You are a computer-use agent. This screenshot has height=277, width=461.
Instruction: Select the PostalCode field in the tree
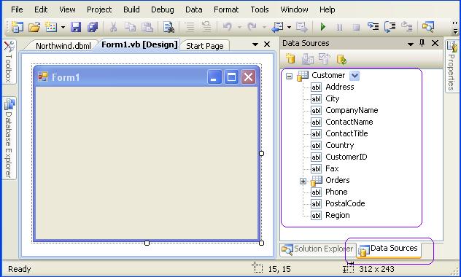(x=345, y=203)
